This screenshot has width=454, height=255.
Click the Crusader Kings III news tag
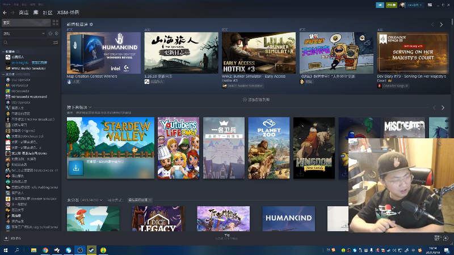tap(393, 86)
